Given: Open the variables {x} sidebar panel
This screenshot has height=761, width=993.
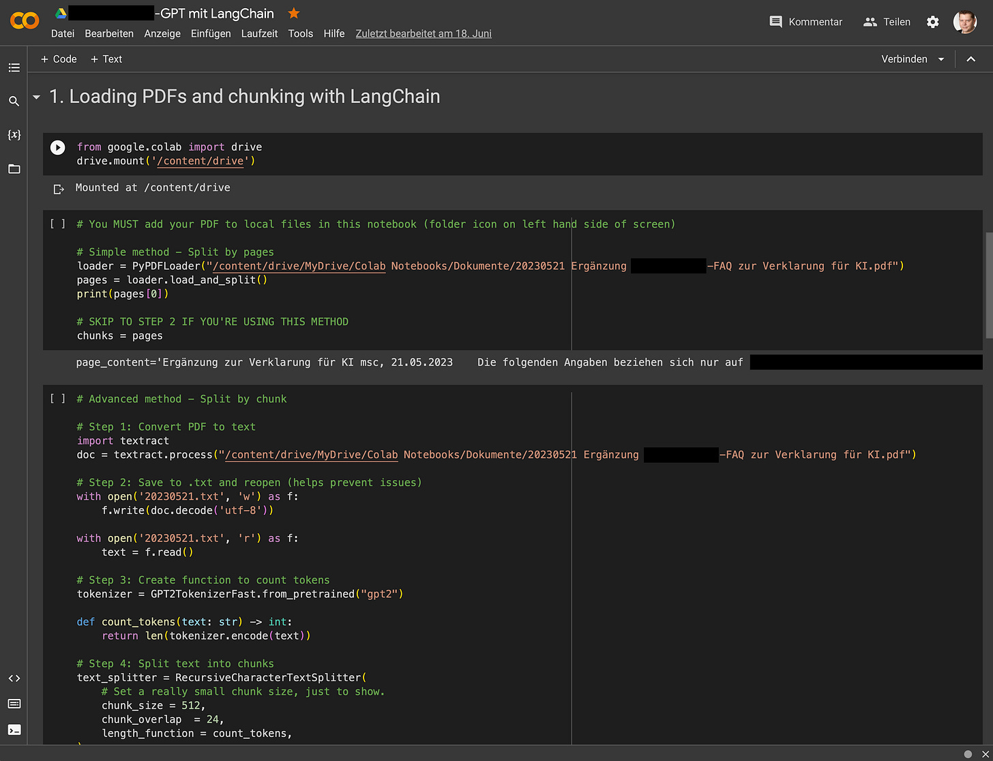Looking at the screenshot, I should click(14, 134).
